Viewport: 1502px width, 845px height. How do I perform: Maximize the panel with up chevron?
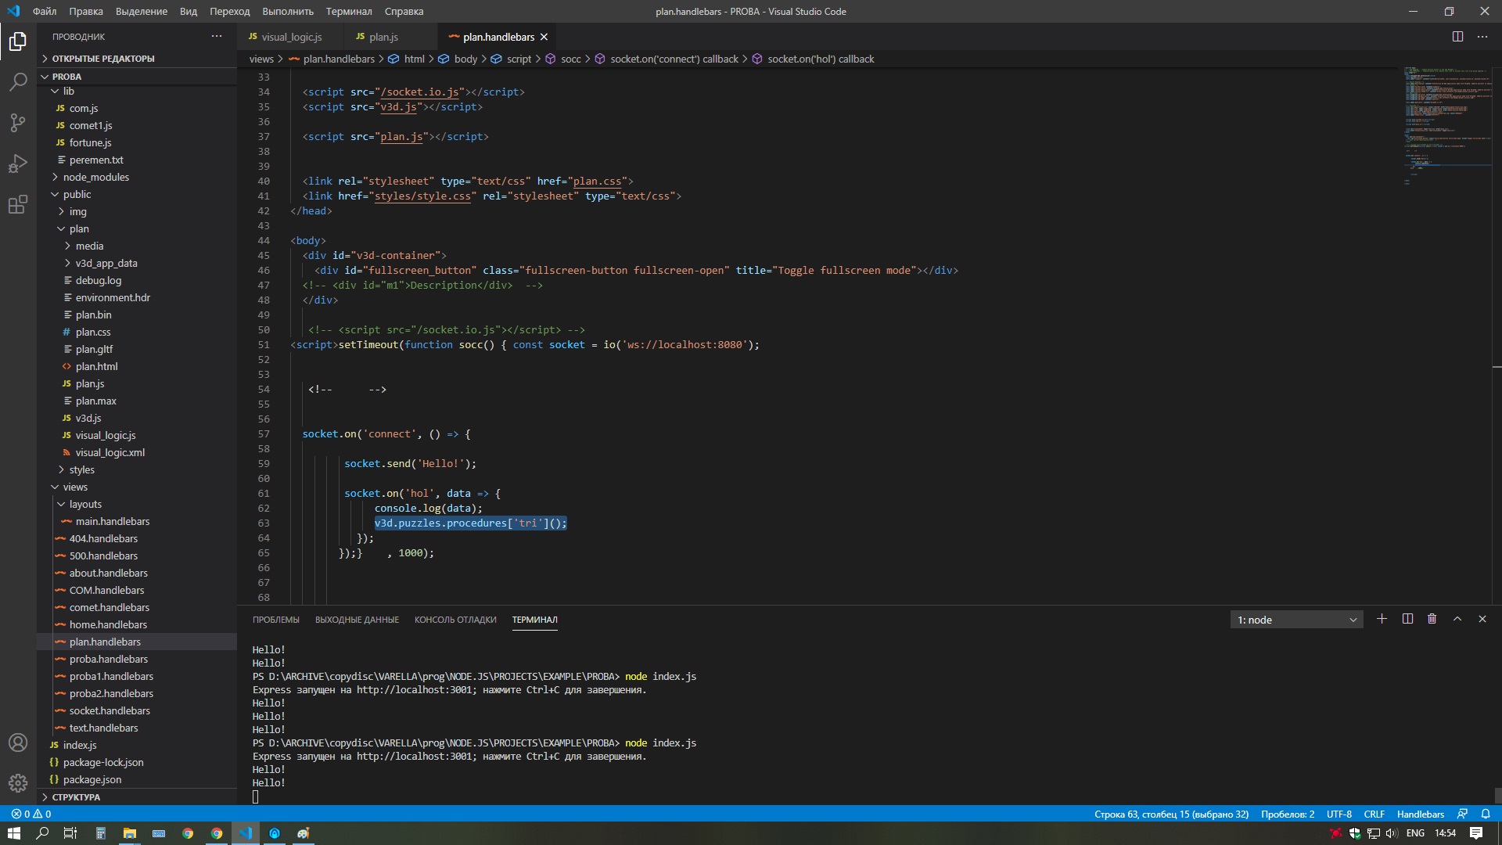[1457, 619]
